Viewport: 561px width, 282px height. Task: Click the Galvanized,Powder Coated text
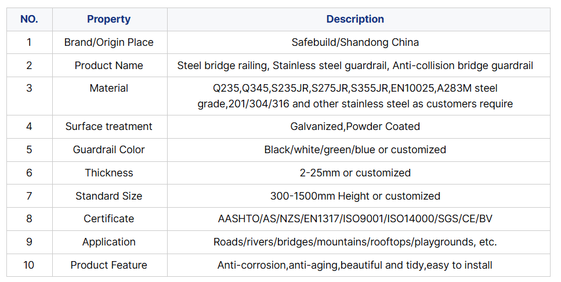(x=355, y=126)
